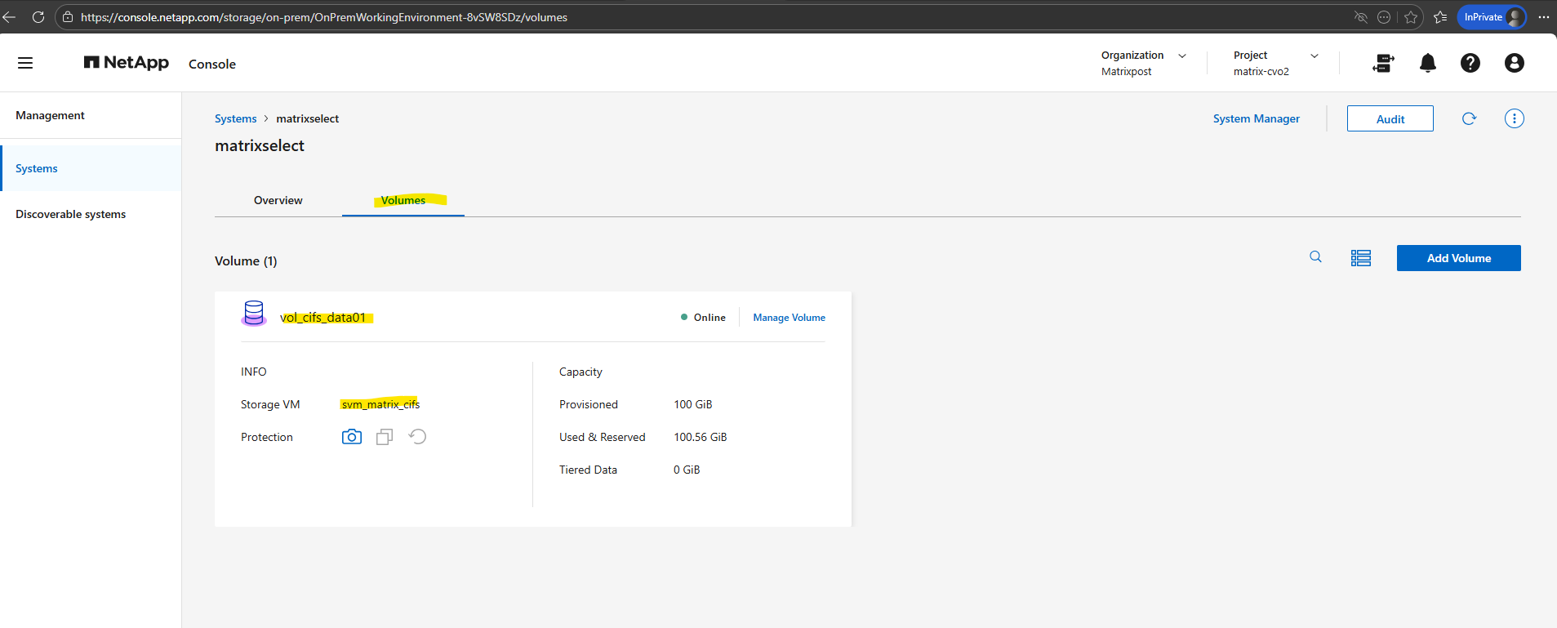This screenshot has height=628, width=1557.
Task: Click the agents connector icon in header
Action: 1383,63
